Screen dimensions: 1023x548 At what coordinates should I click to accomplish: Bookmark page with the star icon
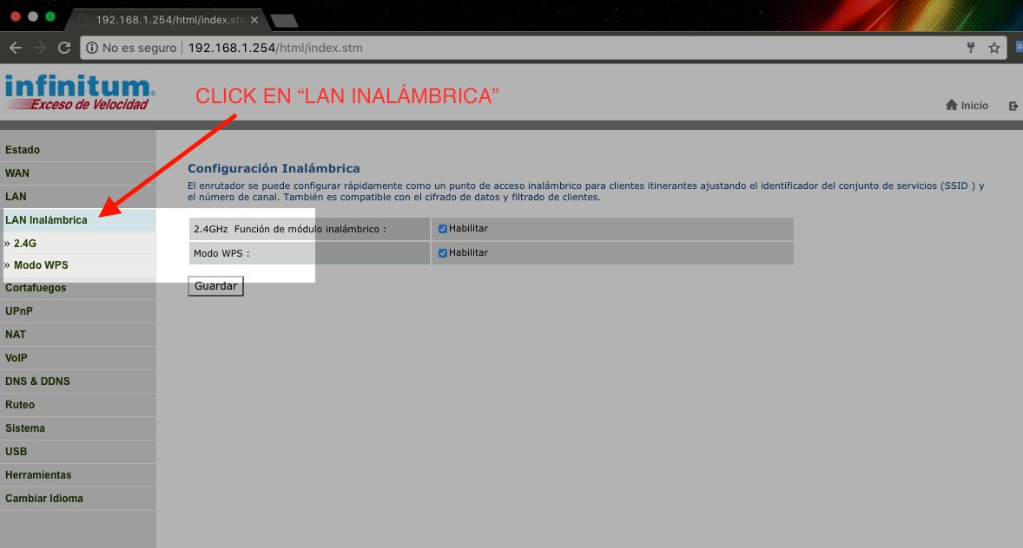[994, 48]
